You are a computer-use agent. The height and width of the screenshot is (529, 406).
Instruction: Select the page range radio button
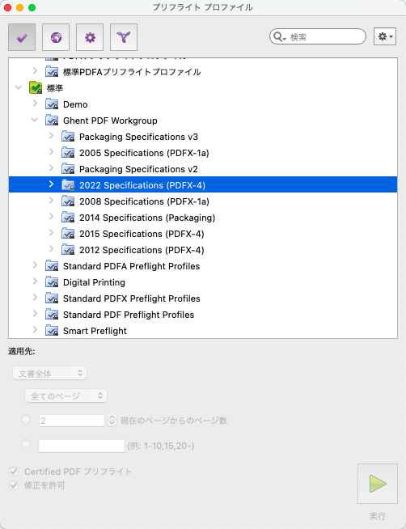point(26,444)
